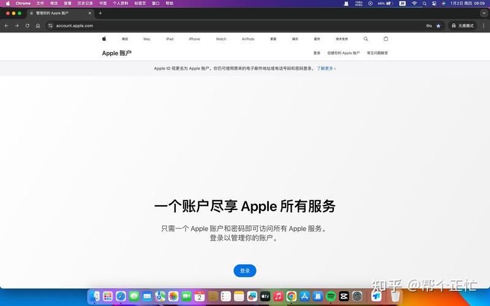The height and width of the screenshot is (306, 490).
Task: Click the password key icon in the address bar
Action: click(x=429, y=26)
